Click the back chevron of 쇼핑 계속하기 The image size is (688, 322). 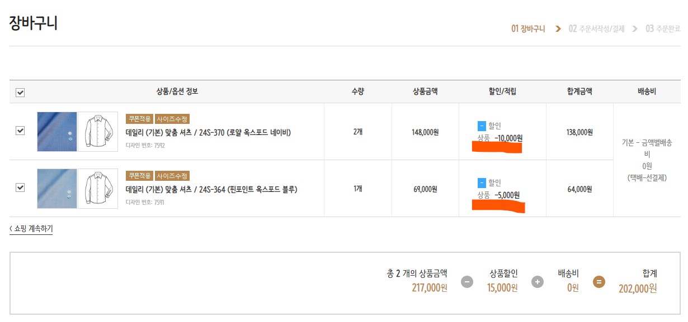11,229
